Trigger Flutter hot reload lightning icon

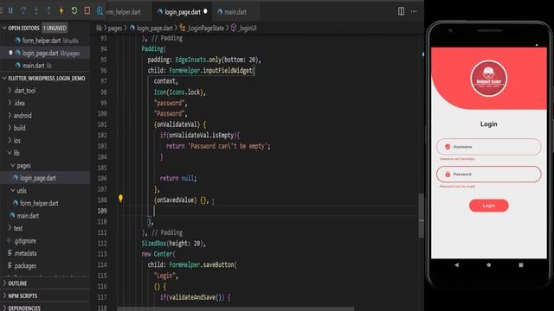coord(61,10)
